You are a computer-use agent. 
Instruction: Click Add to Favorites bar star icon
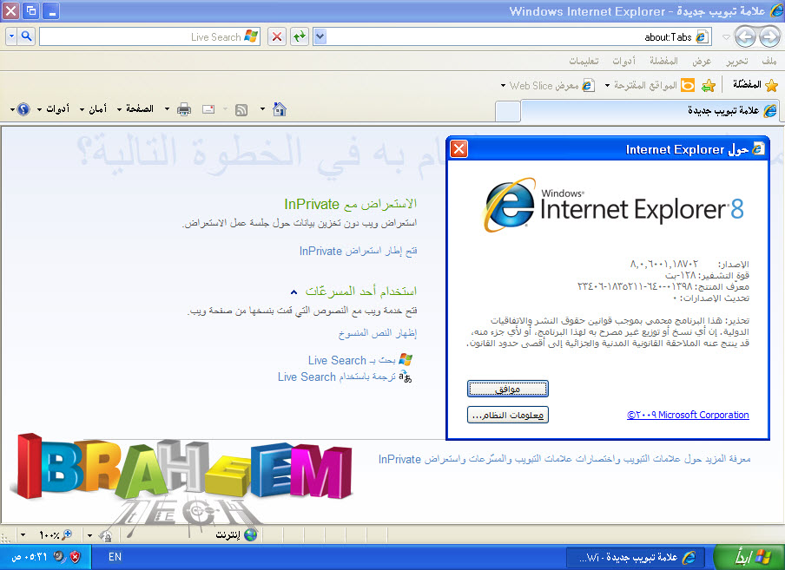pos(709,86)
